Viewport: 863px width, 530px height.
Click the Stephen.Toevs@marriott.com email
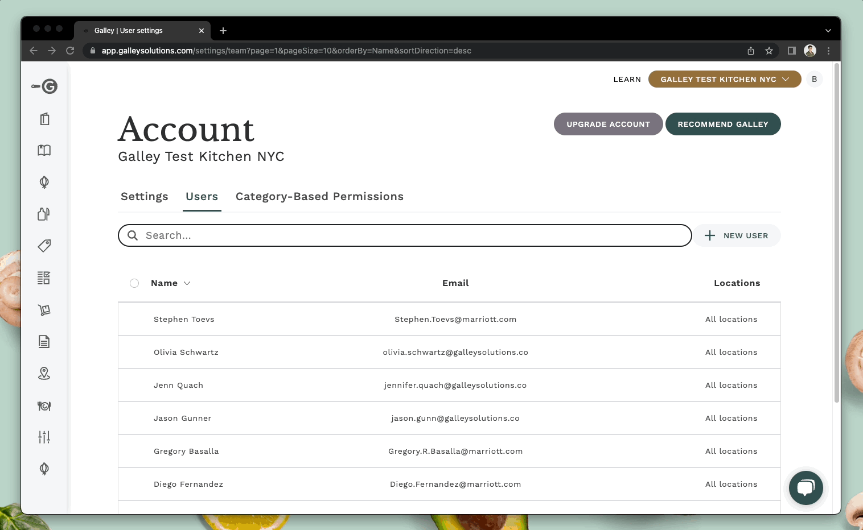click(x=455, y=319)
